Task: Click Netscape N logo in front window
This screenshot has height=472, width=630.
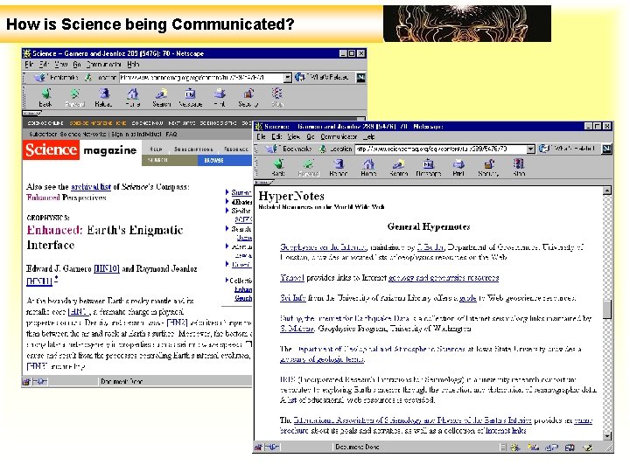Action: coord(606,149)
